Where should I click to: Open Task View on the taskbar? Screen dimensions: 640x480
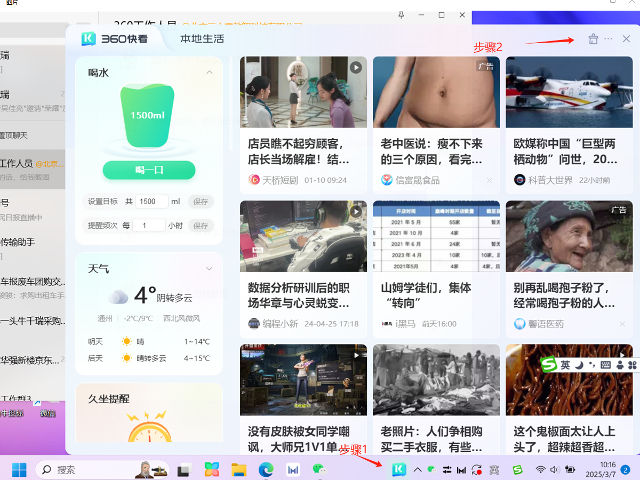185,469
